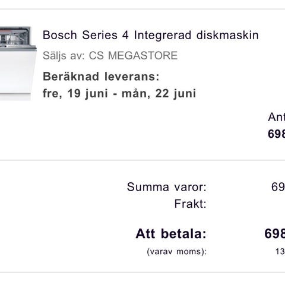Click "Series 4" in the product name
Viewport: 285px width, 285px height.
click(x=106, y=35)
